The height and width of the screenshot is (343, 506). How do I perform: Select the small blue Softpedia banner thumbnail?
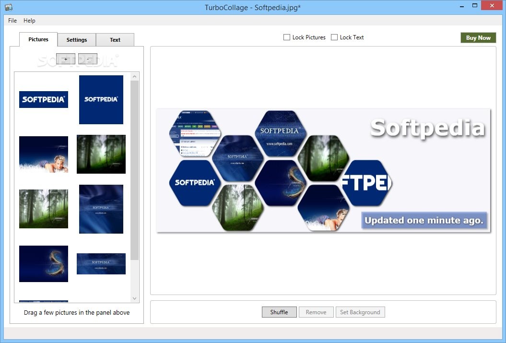coord(101,264)
